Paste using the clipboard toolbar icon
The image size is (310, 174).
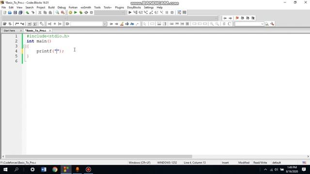pyautogui.click(x=50, y=13)
